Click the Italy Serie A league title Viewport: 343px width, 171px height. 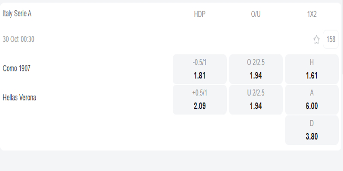coord(17,14)
